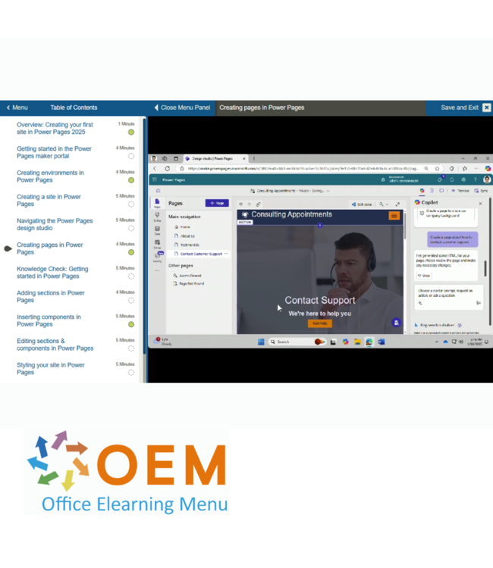The image size is (493, 568).
Task: Click the Preview button
Action: [x=460, y=191]
